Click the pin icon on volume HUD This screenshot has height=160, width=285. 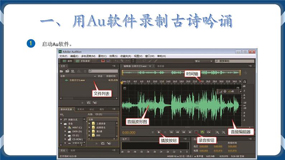240,92
